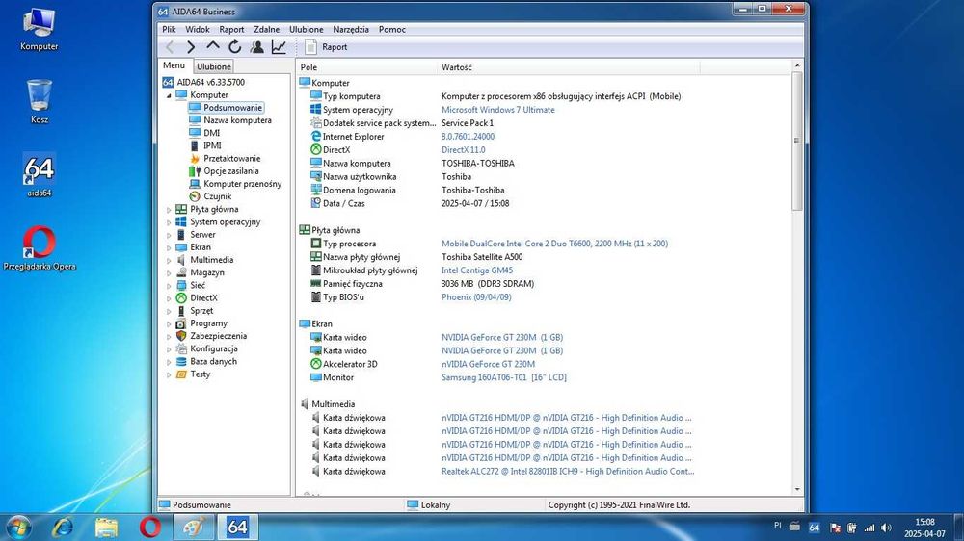The width and height of the screenshot is (964, 541).
Task: Switch to the Menu tab
Action: 174,65
